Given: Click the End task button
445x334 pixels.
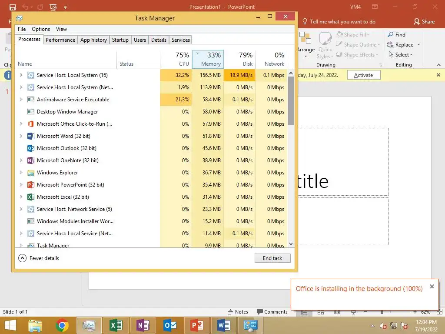Looking at the screenshot, I should [x=272, y=258].
